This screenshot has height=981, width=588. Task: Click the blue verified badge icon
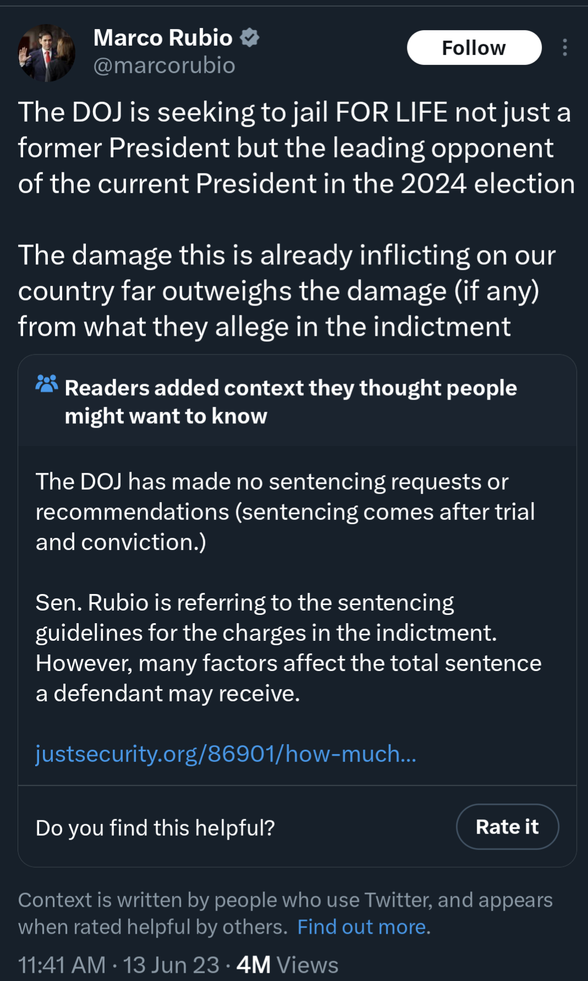click(x=250, y=37)
